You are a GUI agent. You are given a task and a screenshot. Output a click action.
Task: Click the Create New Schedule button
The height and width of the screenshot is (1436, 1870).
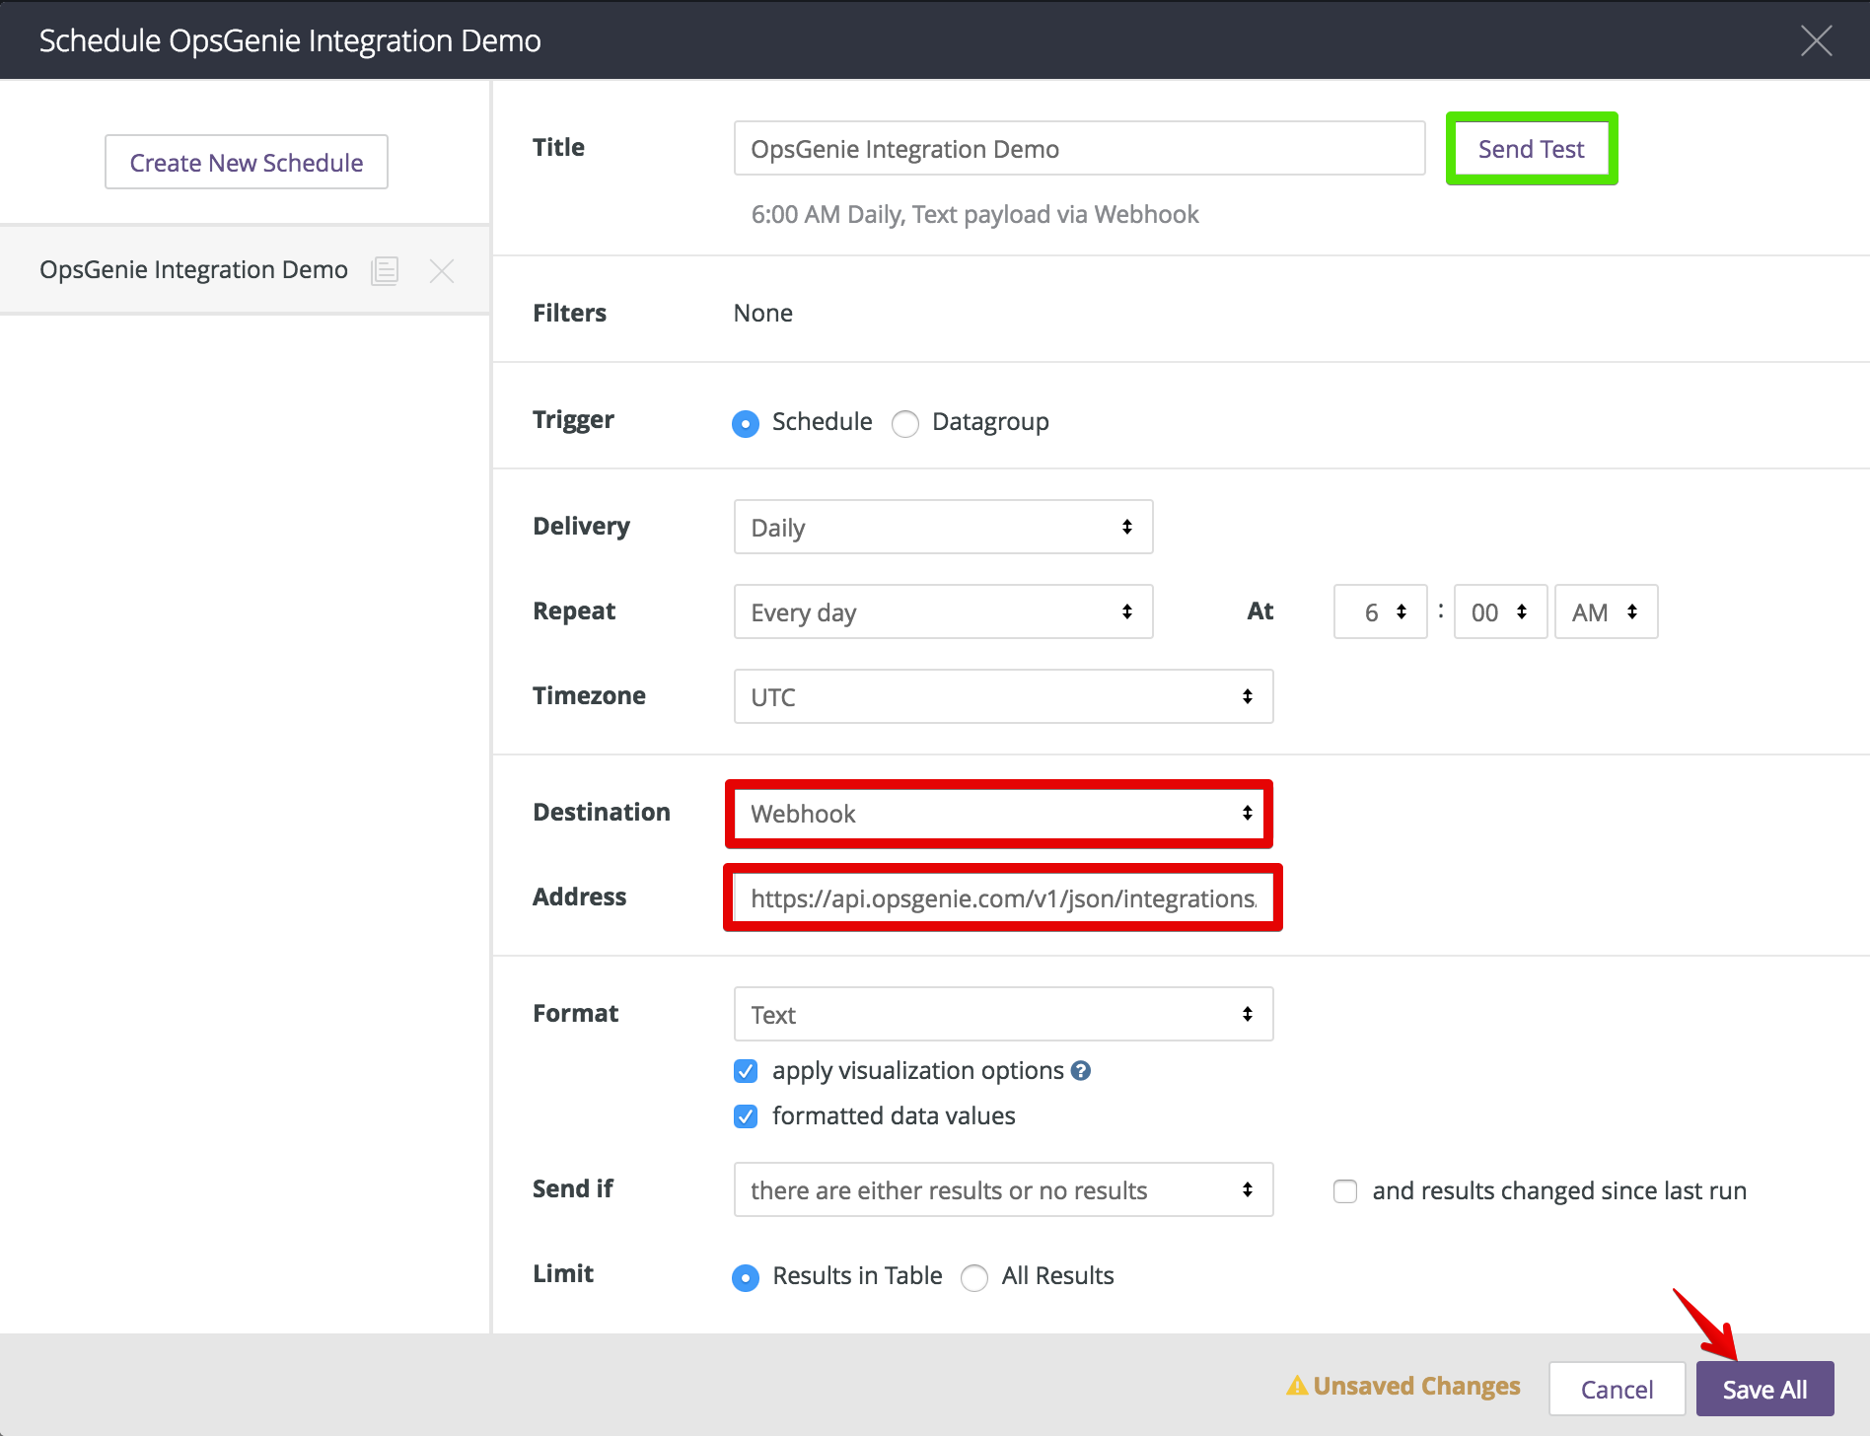[247, 162]
